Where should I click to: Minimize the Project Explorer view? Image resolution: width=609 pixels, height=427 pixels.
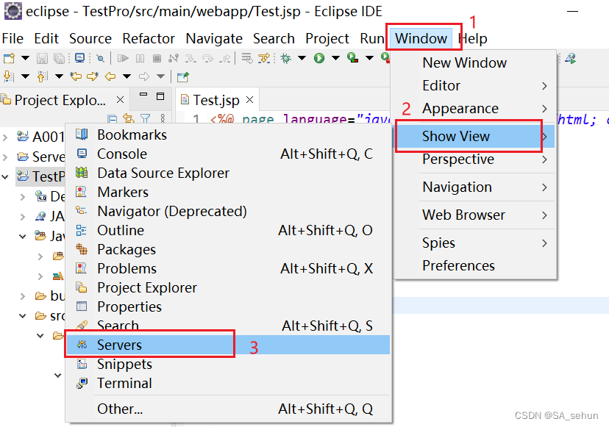(142, 97)
